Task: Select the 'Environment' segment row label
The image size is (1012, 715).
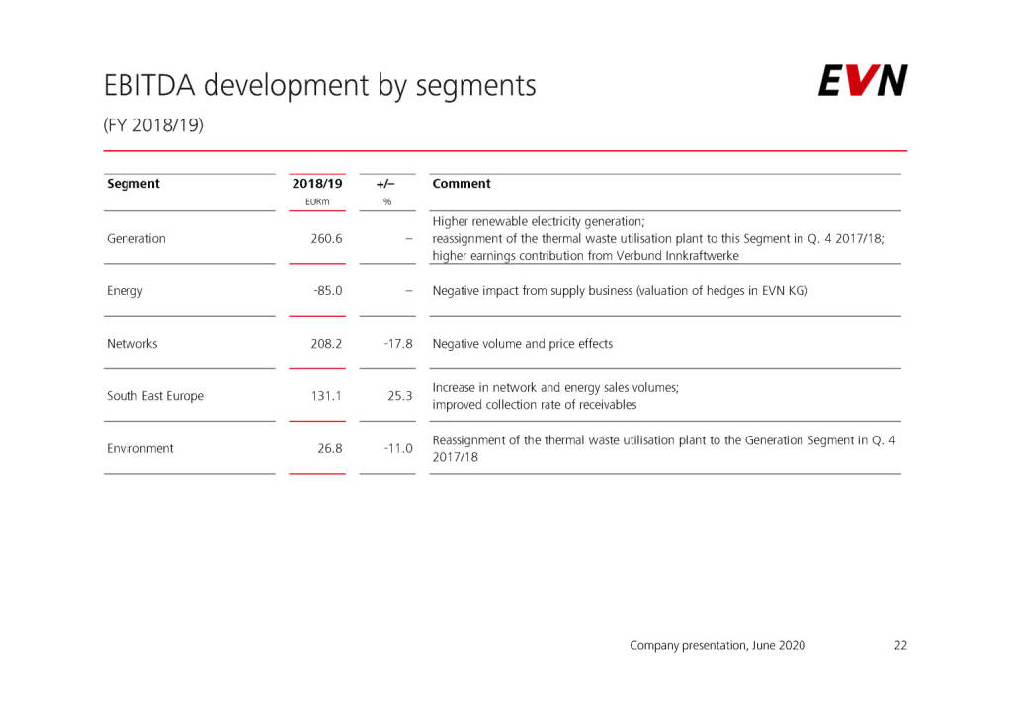Action: (x=139, y=448)
